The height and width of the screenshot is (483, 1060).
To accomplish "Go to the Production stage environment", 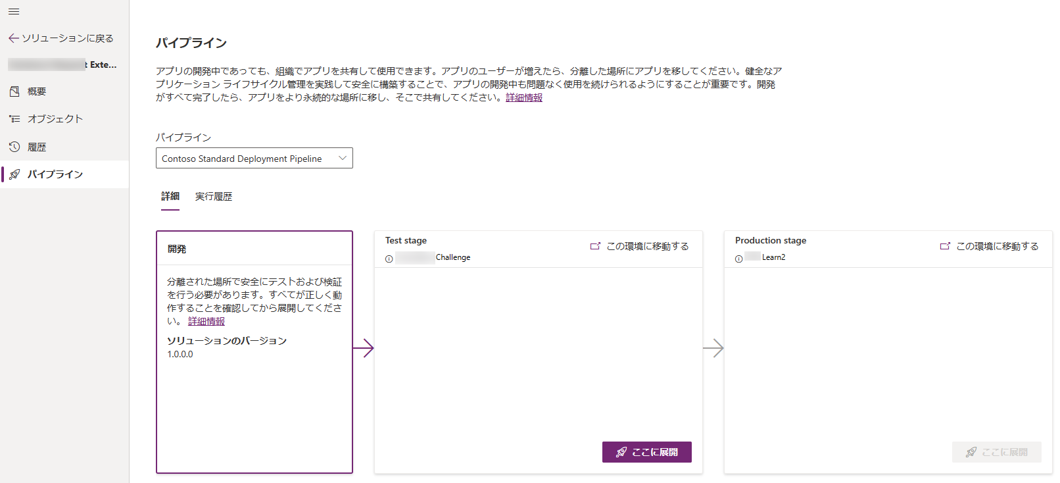I will tap(989, 246).
